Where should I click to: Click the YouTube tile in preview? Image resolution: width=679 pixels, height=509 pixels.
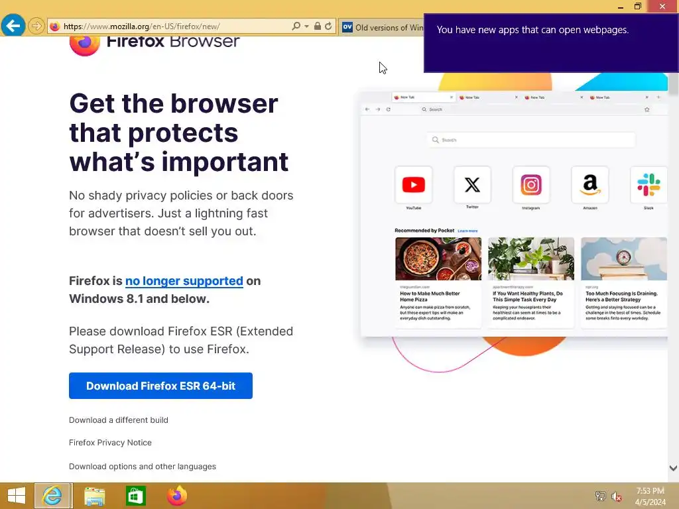click(x=414, y=185)
